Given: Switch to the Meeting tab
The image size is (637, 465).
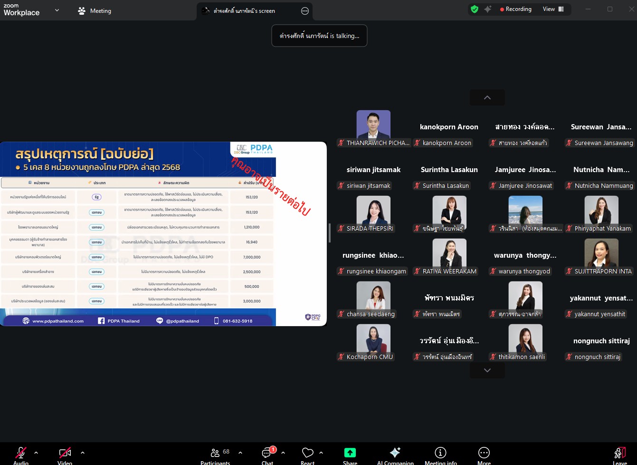Looking at the screenshot, I should coord(95,10).
